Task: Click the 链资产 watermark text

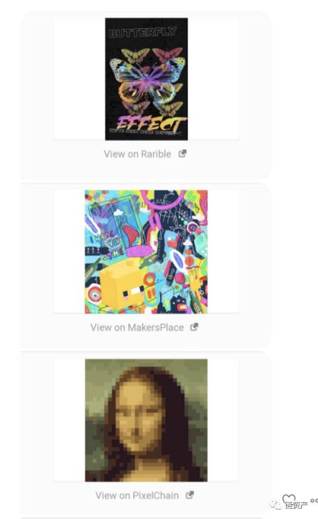Action: [296, 505]
